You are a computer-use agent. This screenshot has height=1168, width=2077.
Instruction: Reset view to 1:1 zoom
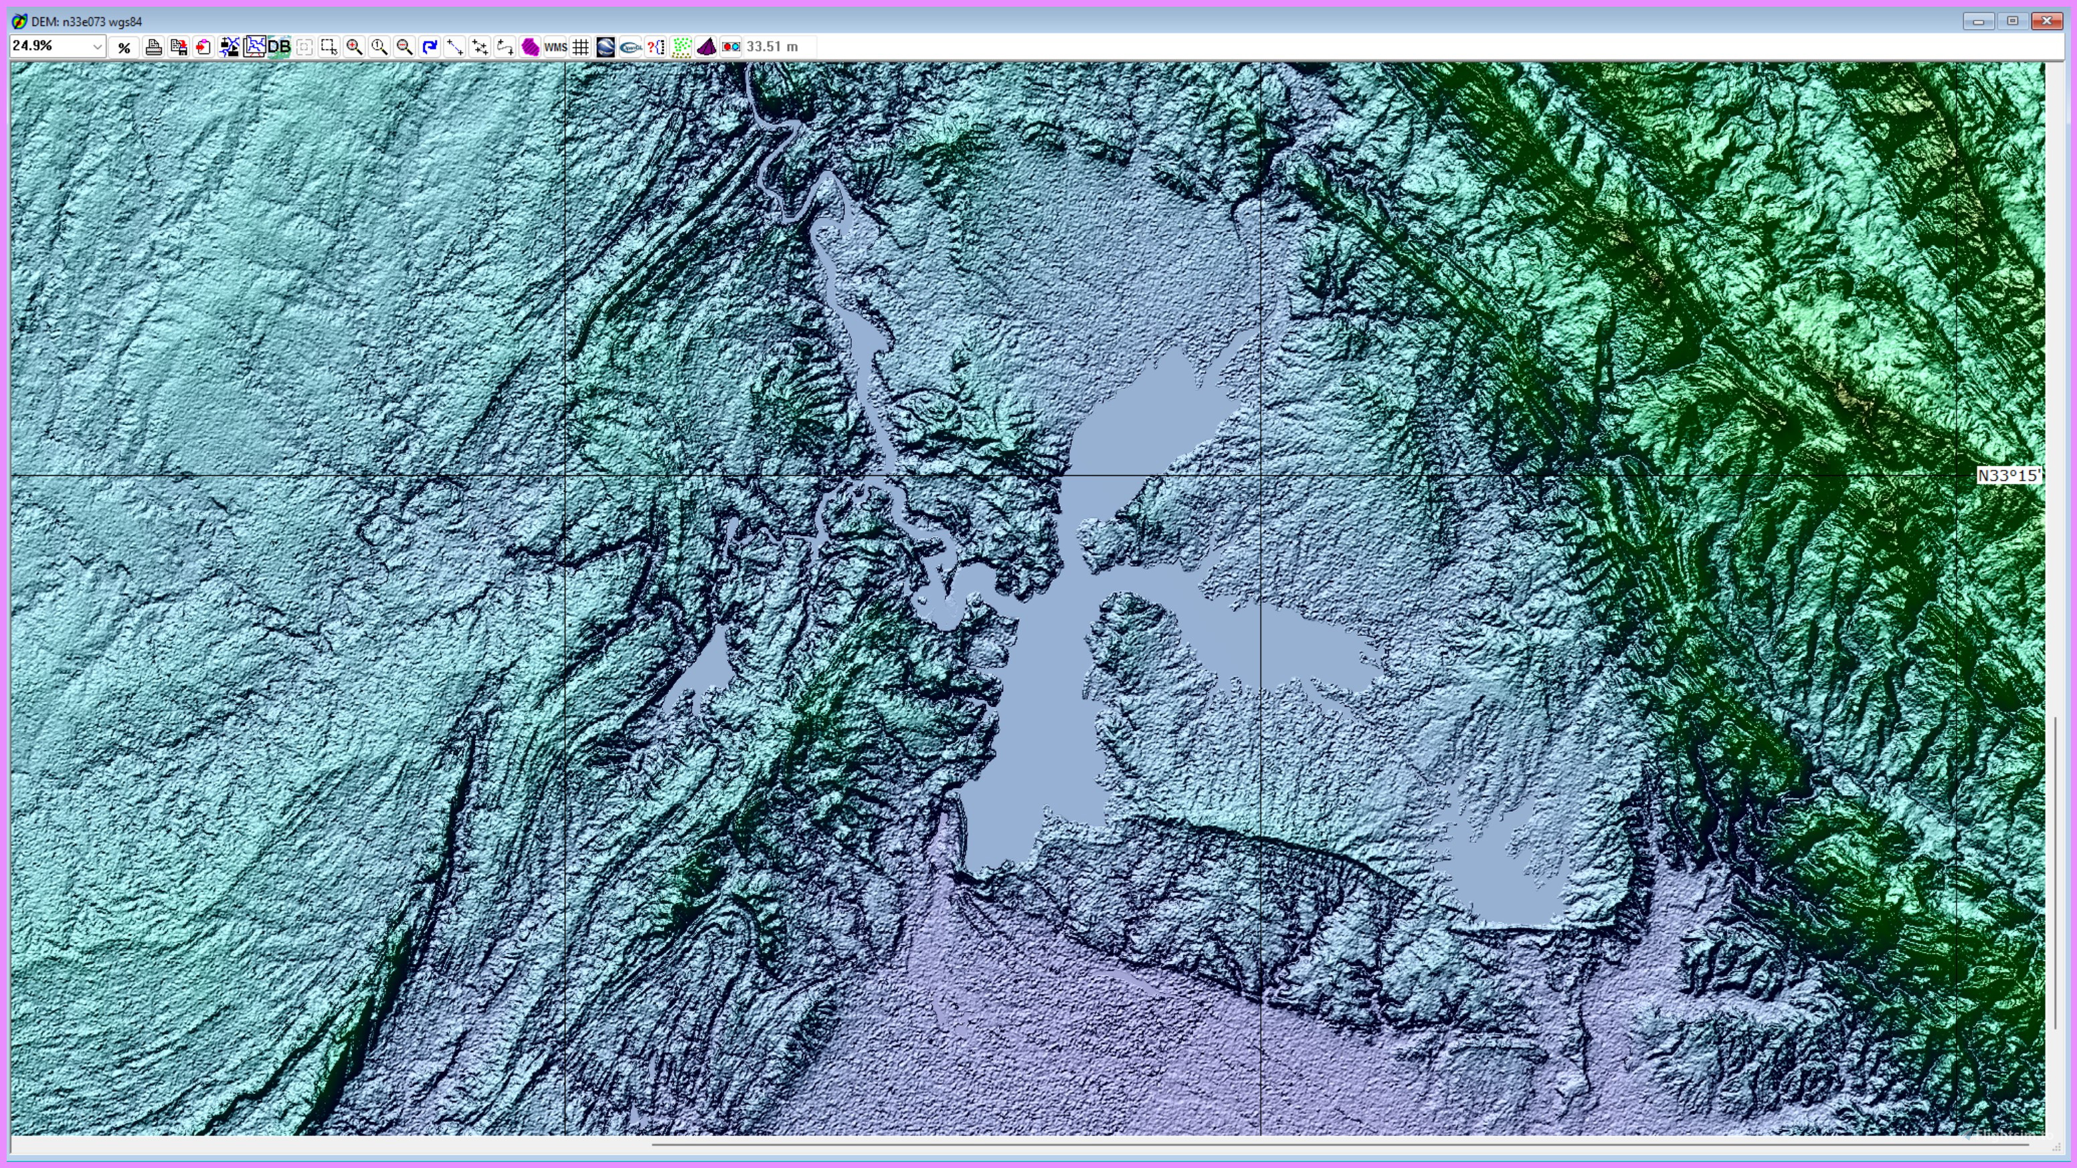click(x=380, y=47)
